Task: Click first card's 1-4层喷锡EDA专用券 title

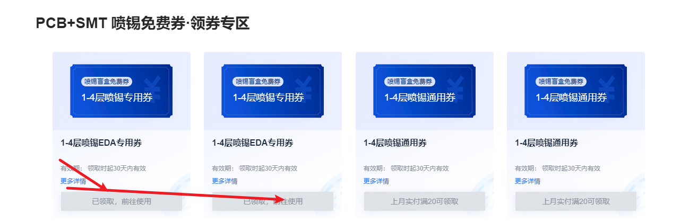Action: 101,143
